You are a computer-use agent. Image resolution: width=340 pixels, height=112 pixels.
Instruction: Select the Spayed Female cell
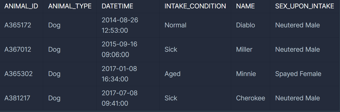coord(305,74)
